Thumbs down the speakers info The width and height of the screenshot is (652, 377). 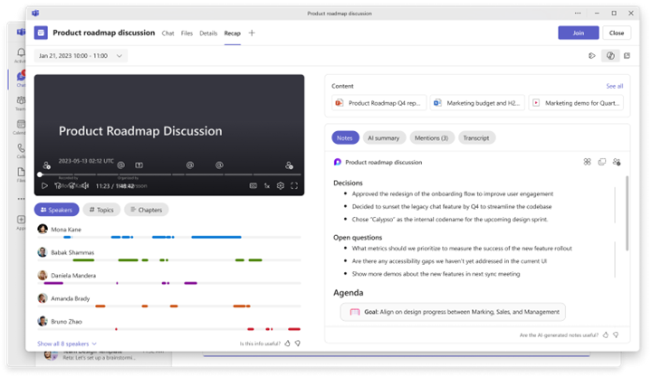(298, 344)
